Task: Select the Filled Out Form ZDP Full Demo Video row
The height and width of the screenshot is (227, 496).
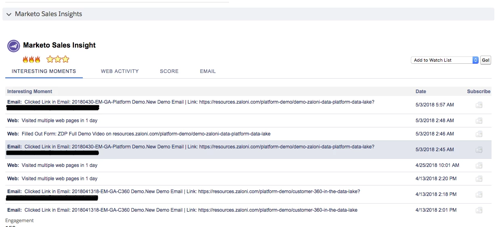Action: coord(248,134)
